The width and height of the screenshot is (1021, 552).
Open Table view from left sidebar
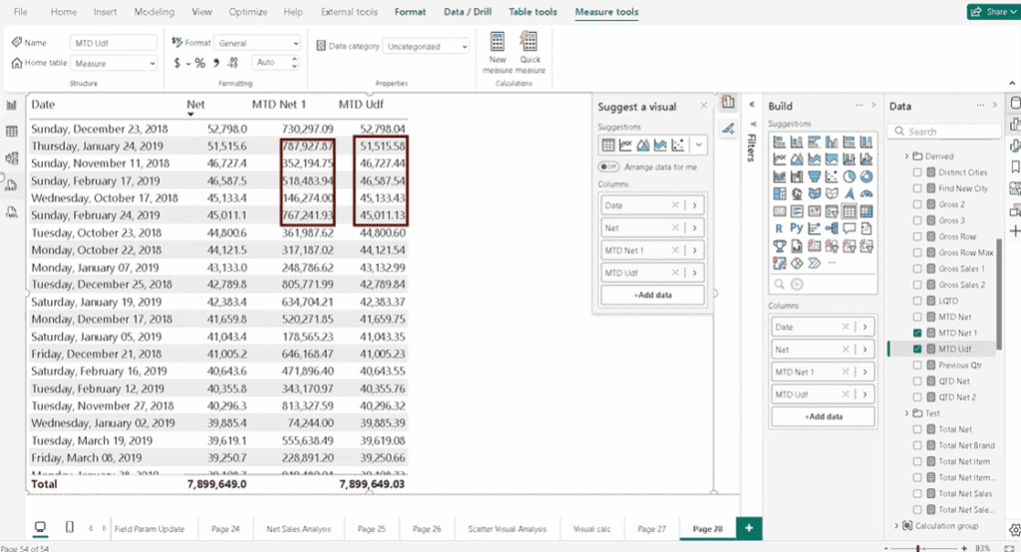[x=12, y=132]
